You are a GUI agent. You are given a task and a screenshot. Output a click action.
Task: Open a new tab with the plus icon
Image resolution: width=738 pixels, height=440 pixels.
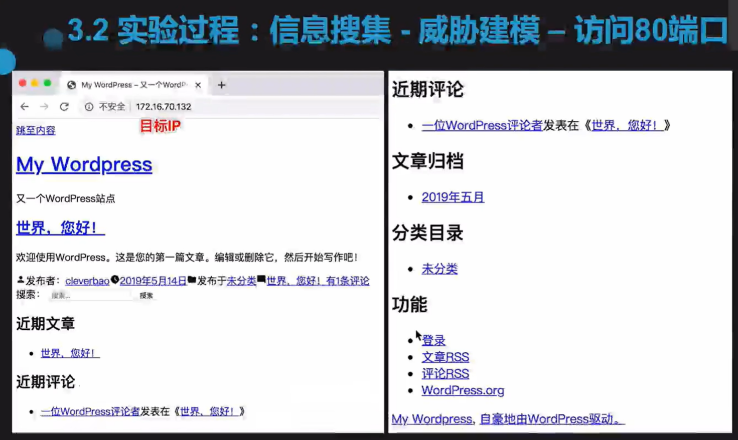tap(221, 85)
